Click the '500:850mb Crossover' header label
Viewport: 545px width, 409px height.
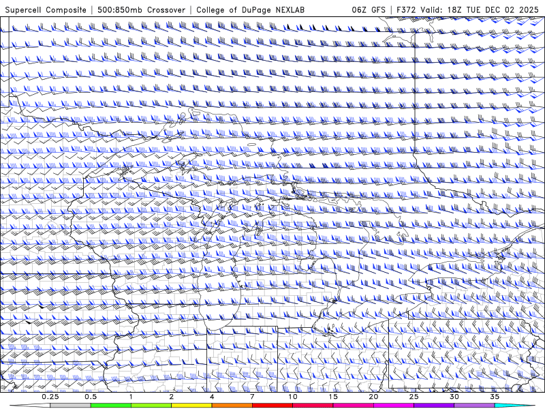tap(141, 10)
